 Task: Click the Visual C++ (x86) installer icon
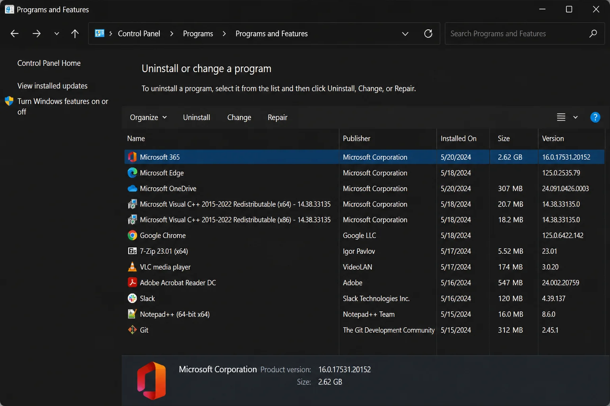(132, 220)
